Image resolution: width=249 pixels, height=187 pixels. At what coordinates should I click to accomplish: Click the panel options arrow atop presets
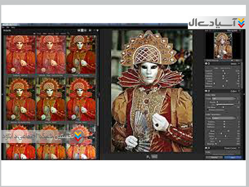click(x=97, y=31)
